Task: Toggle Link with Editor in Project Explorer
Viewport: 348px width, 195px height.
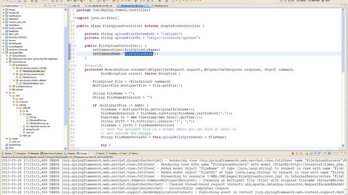Action: tap(49, 5)
